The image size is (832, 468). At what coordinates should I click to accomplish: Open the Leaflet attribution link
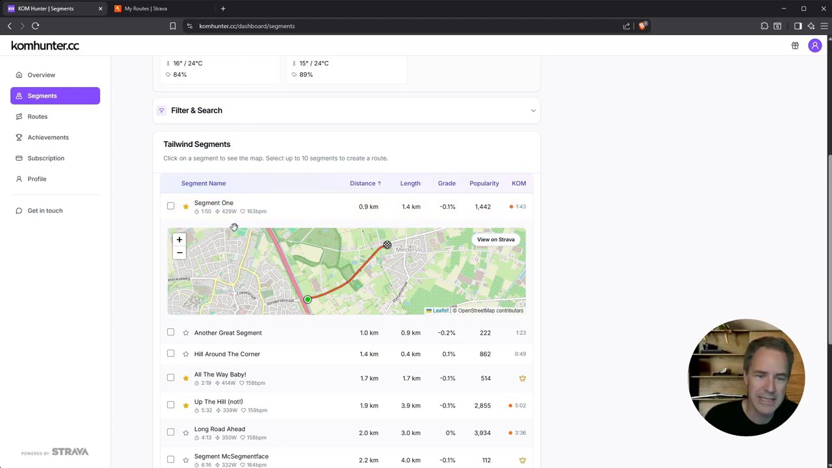437,311
